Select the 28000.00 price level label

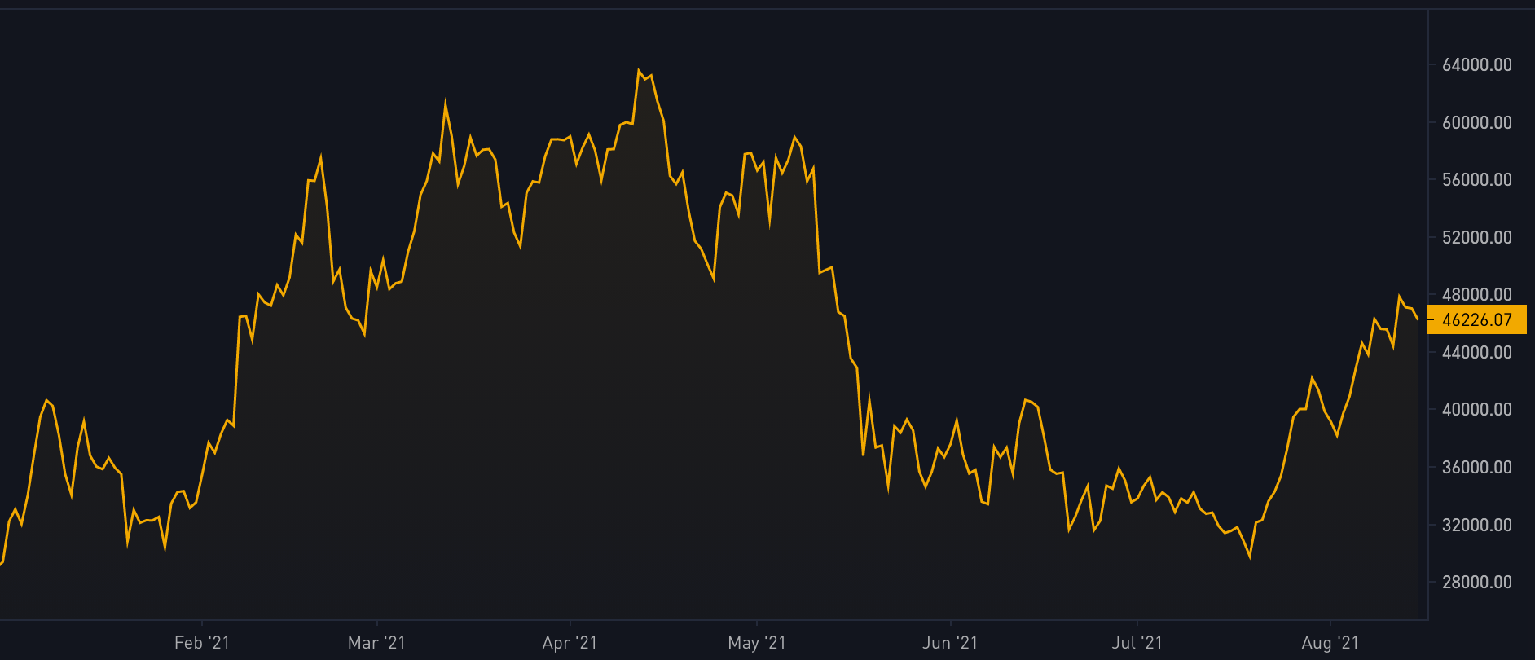tap(1476, 583)
